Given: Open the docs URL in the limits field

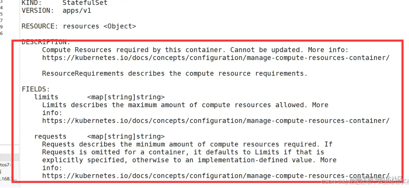Looking at the screenshot, I should (216, 121).
